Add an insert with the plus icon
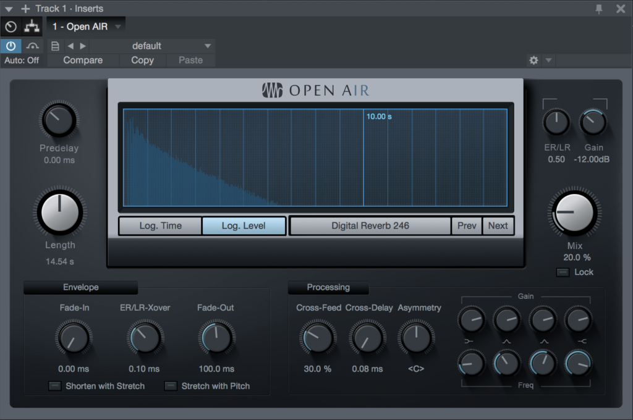This screenshot has width=633, height=420. coord(25,9)
